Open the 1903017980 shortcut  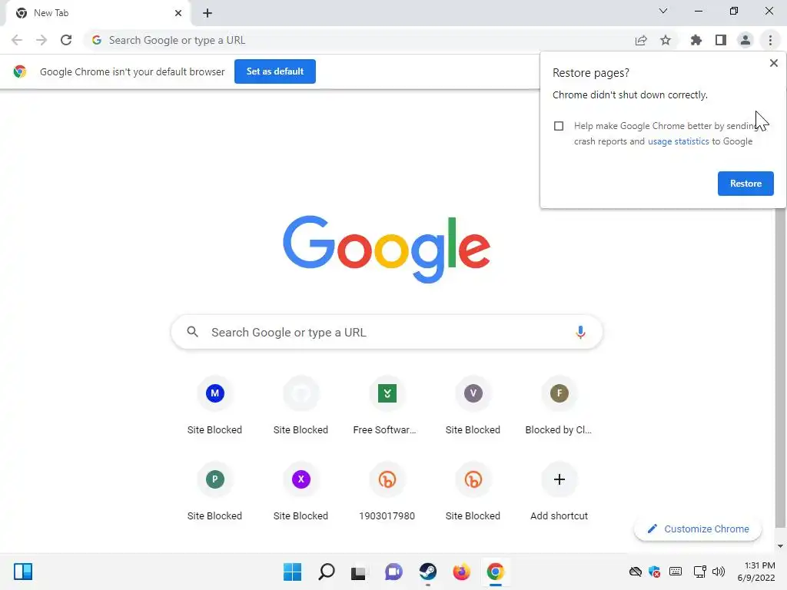[387, 492]
